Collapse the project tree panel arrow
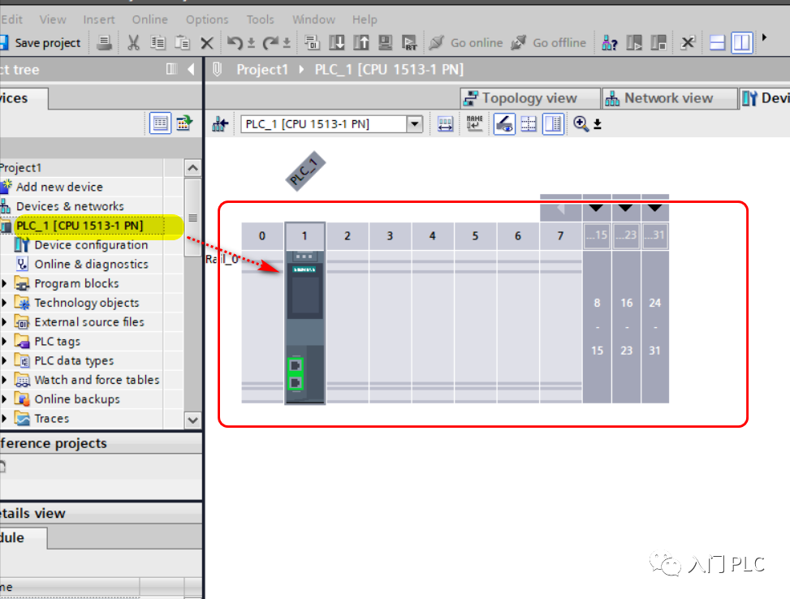The image size is (790, 599). pos(192,69)
